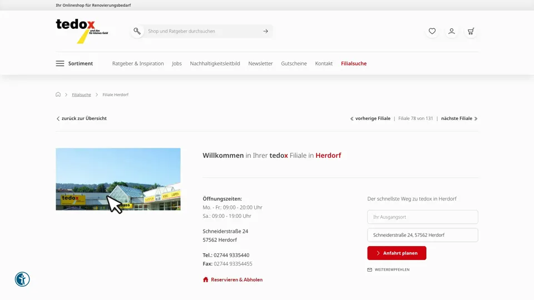Open the shopping cart icon
This screenshot has height=300, width=534.
471,31
